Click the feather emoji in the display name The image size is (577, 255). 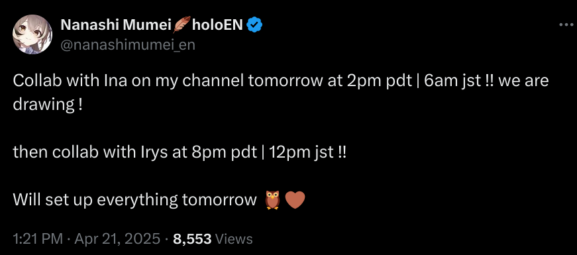182,25
